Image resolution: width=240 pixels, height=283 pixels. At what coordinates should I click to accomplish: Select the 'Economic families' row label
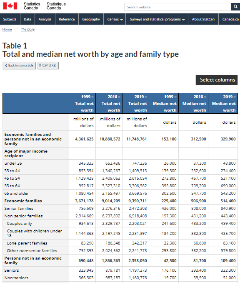point(23,201)
